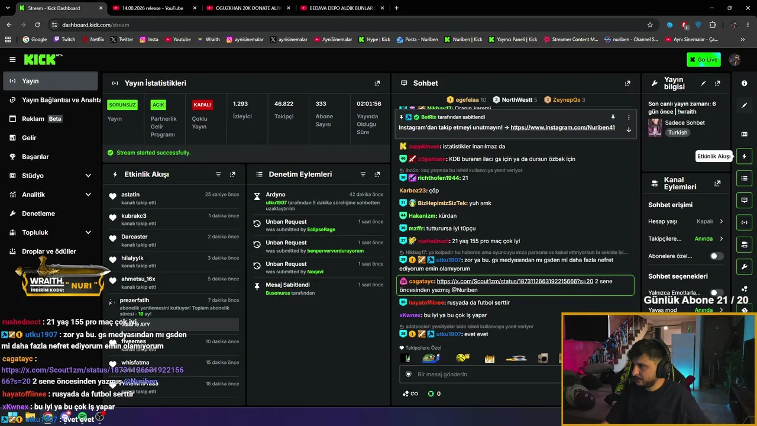Viewport: 757px width, 426px height.
Task: Open the browser extensions puzzle icon
Action: tap(713, 25)
